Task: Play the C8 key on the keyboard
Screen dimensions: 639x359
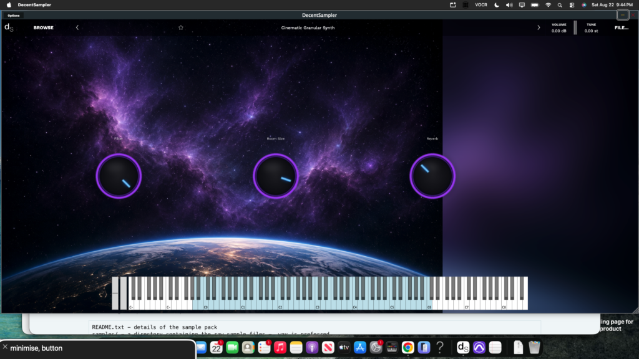Action: point(504,304)
